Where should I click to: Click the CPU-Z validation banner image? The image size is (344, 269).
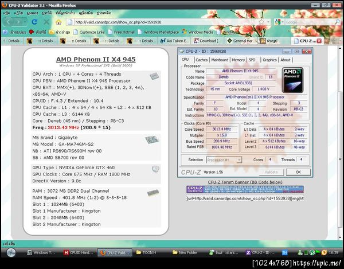[245, 190]
